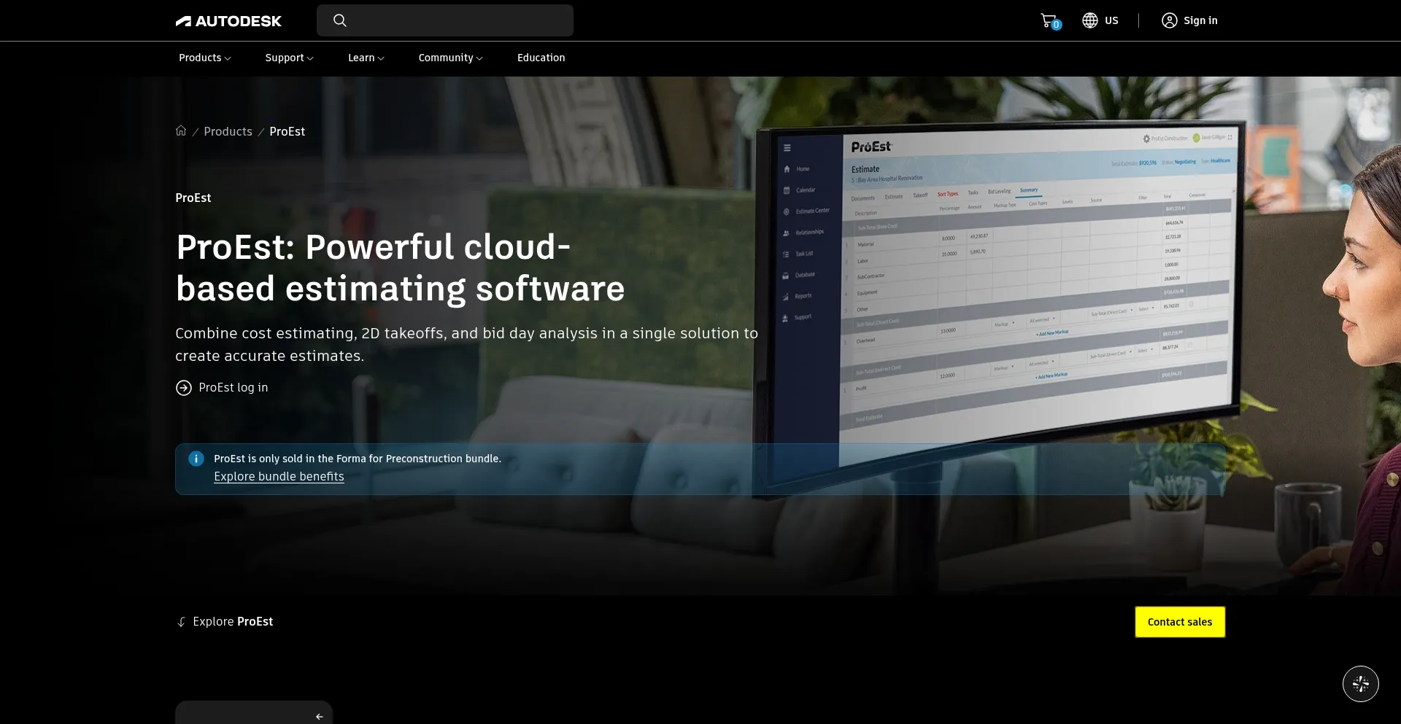Screen dimensions: 1401x724
Task: Click the ProEst breadcrumb item
Action: (287, 131)
